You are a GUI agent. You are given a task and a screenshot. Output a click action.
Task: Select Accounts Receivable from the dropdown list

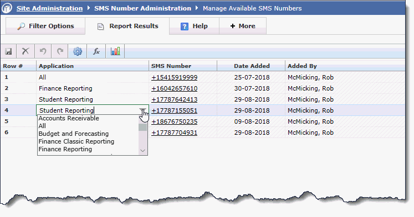[x=69, y=118]
